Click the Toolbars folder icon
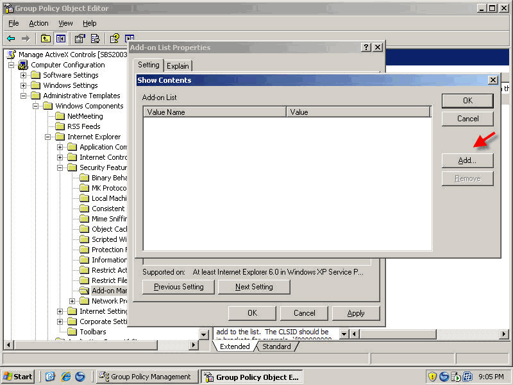The width and height of the screenshot is (513, 385). coord(72,332)
